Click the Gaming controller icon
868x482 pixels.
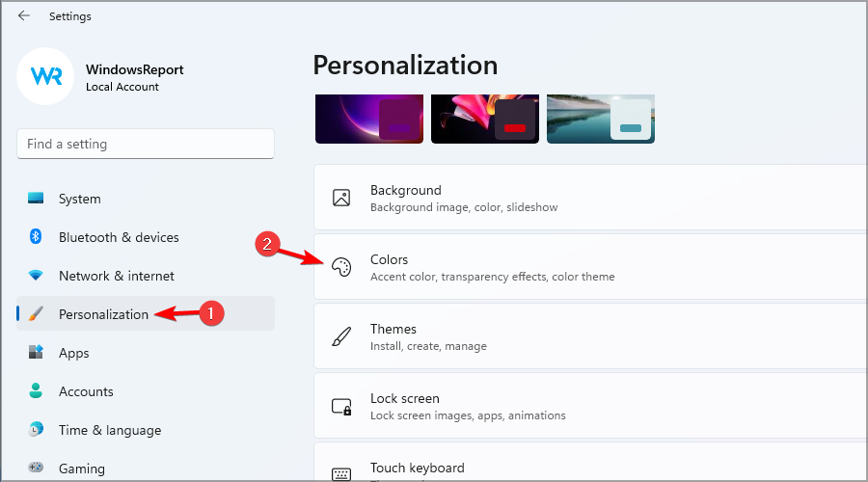pos(36,468)
